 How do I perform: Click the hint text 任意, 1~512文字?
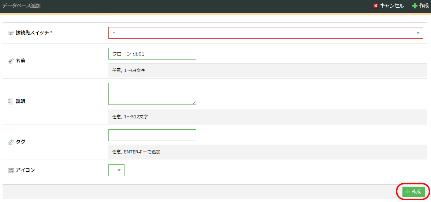tap(130, 117)
